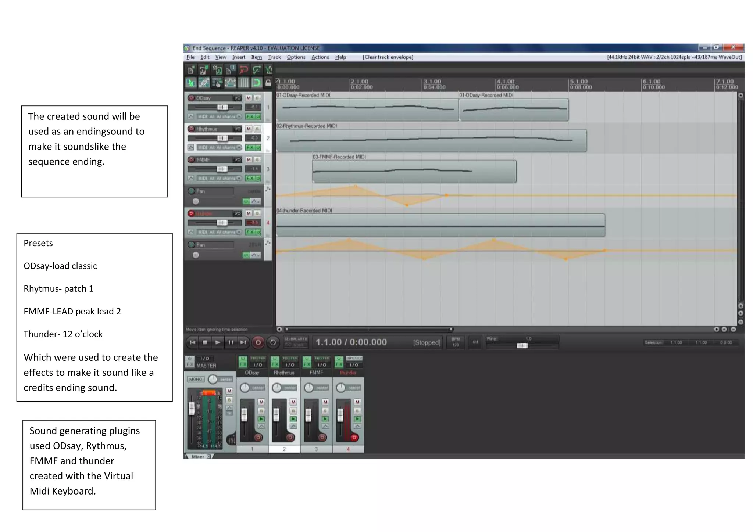The image size is (753, 532).
Task: Toggle the locking padlock icon
Action: (x=268, y=83)
